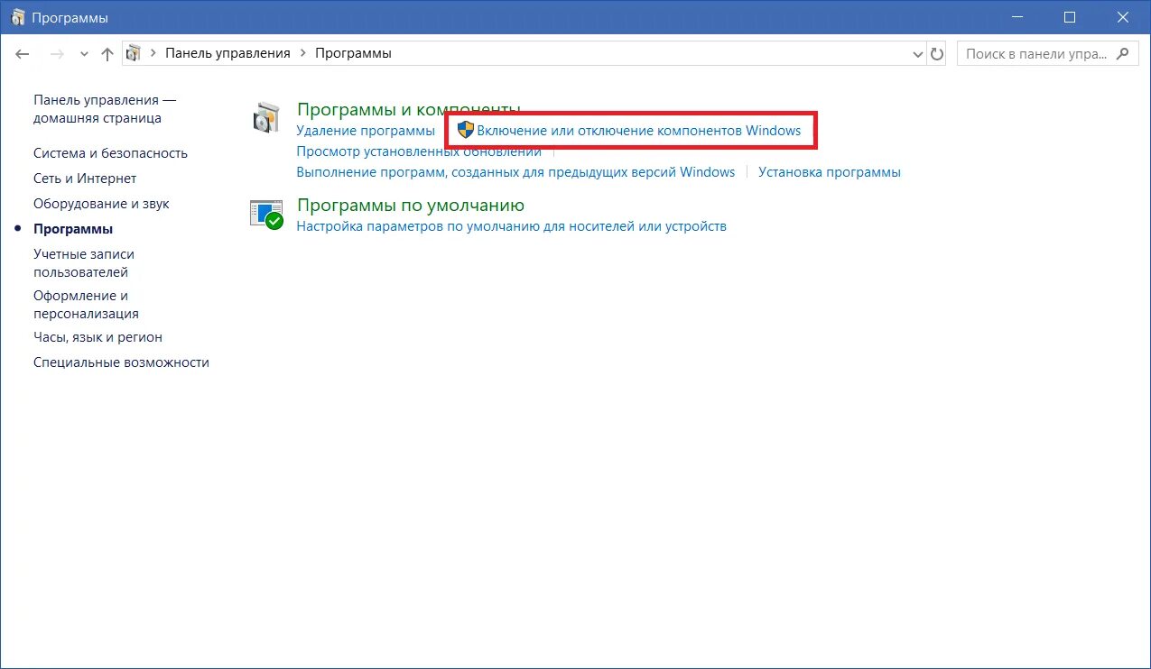Image resolution: width=1151 pixels, height=669 pixels.
Task: Click the magnifier search icon
Action: point(1122,54)
